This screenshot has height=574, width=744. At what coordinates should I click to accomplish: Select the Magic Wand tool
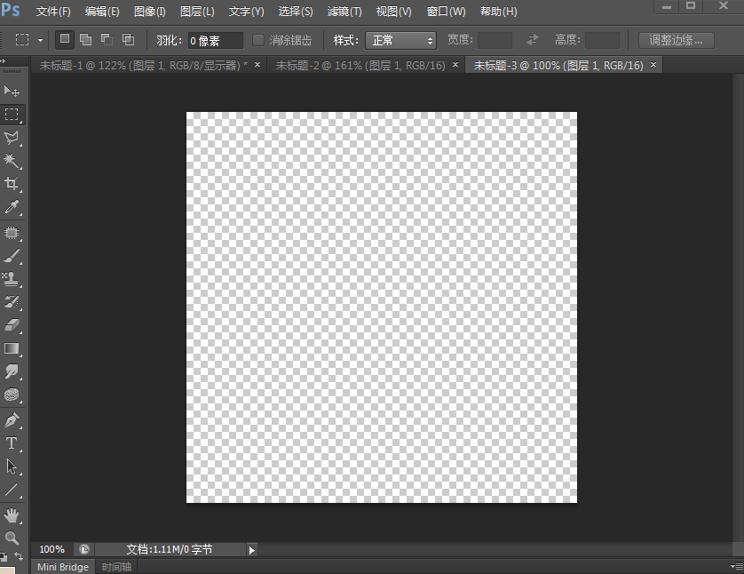12,161
